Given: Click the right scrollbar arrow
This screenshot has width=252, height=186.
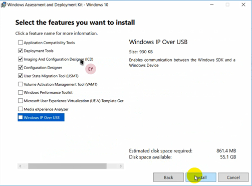Looking at the screenshot, I should (x=121, y=166).
